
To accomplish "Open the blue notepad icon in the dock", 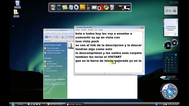I will (x=71, y=7).
